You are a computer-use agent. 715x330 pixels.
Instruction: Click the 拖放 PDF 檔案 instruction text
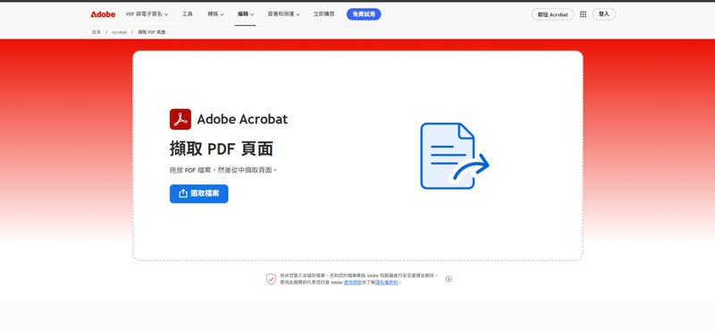pos(223,170)
